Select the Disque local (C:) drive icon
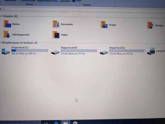 tap(6, 51)
